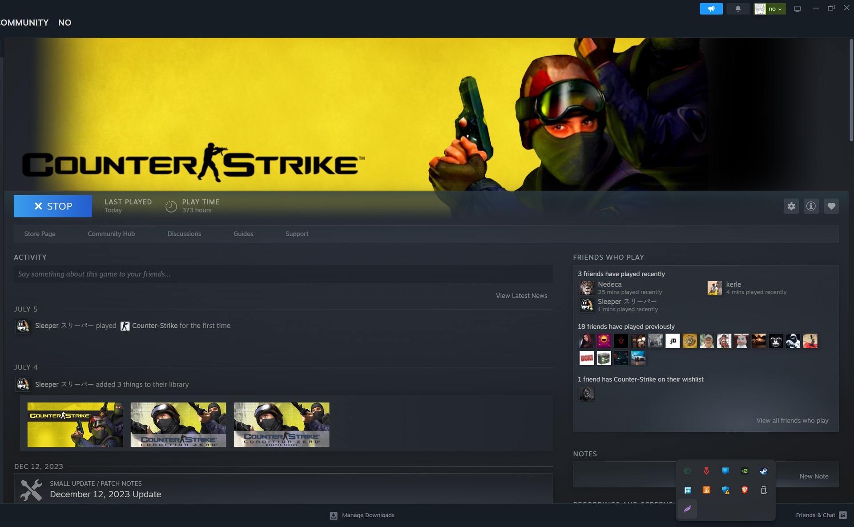Open the notifications bell
Viewport: 854px width, 527px height.
coord(738,9)
